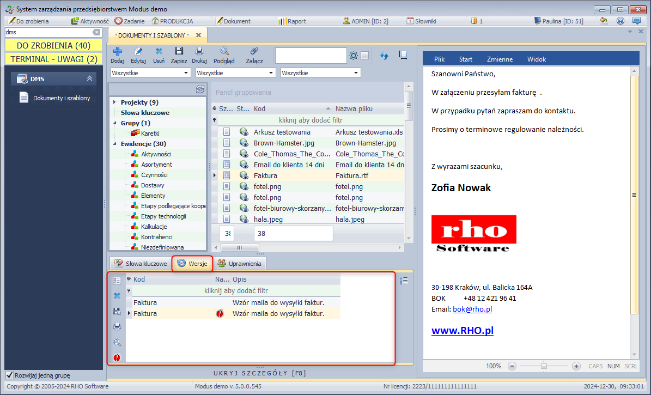Click the gear icon beside search box

point(354,55)
